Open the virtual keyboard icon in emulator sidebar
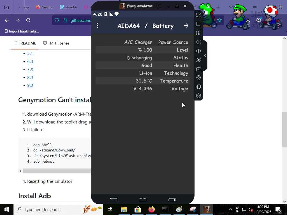 click(199, 24)
